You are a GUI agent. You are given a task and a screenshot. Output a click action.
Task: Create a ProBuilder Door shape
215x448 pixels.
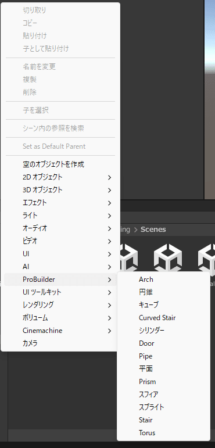163,343
